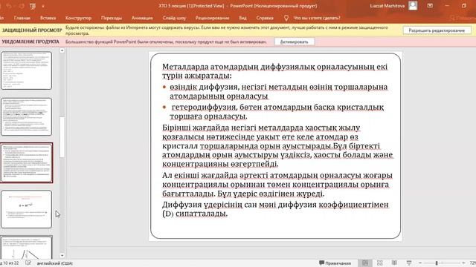The width and height of the screenshot is (476, 267).
Task: Click paragraph starting 'Ал екінші жағдайда'
Action: click(x=277, y=185)
